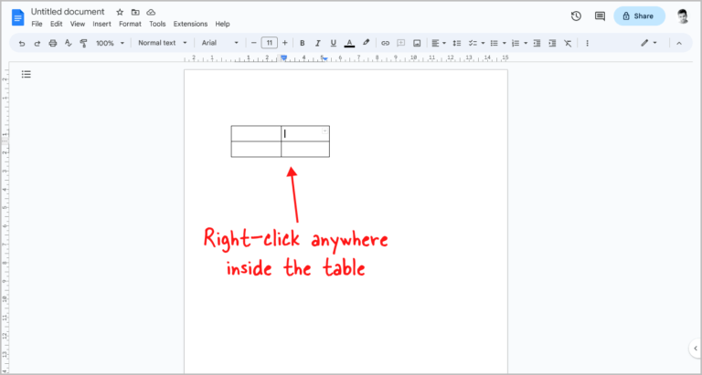Open the comments history icon
The height and width of the screenshot is (375, 702).
pos(600,16)
